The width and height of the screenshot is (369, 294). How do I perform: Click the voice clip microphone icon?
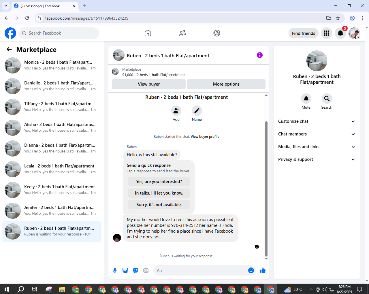tap(115, 270)
